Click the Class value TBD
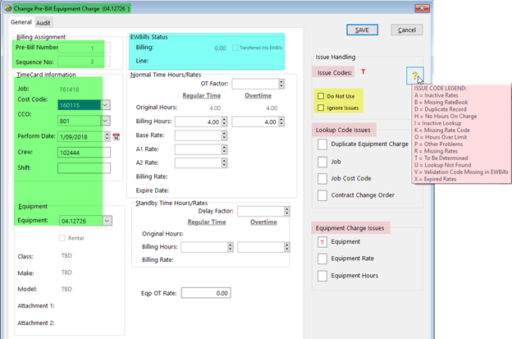The height and width of the screenshot is (339, 512). pos(66,256)
